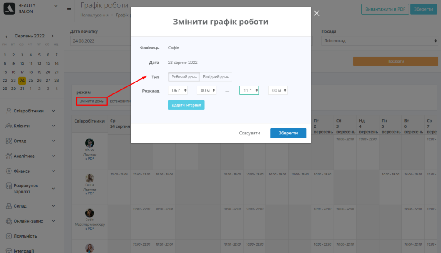The height and width of the screenshot is (253, 441).
Task: Open end minutes dropdown after 11 г
Action: pos(278,90)
